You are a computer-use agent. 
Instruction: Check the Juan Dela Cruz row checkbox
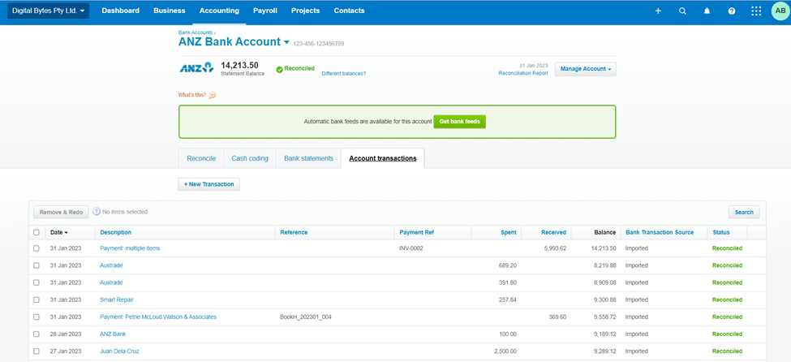coord(36,351)
